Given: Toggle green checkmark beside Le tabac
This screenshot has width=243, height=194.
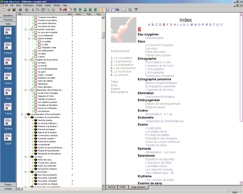Looking at the screenshot, I should tap(33, 54).
